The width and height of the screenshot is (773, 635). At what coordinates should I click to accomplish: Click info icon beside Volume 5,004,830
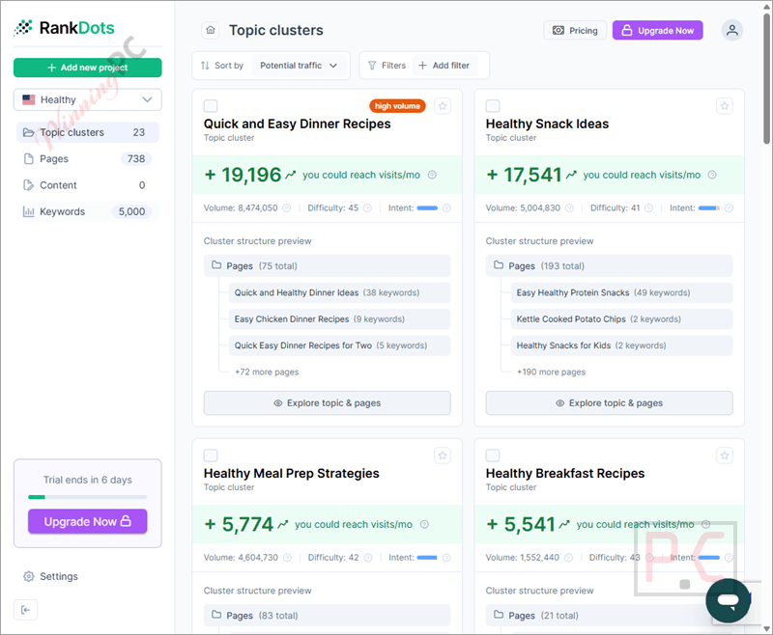569,208
